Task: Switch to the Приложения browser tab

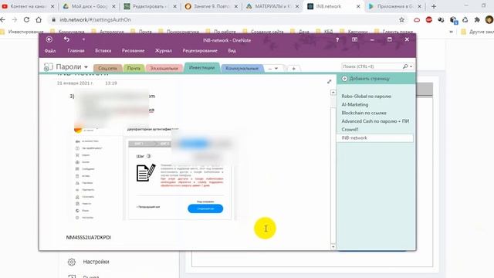Action: (395, 6)
